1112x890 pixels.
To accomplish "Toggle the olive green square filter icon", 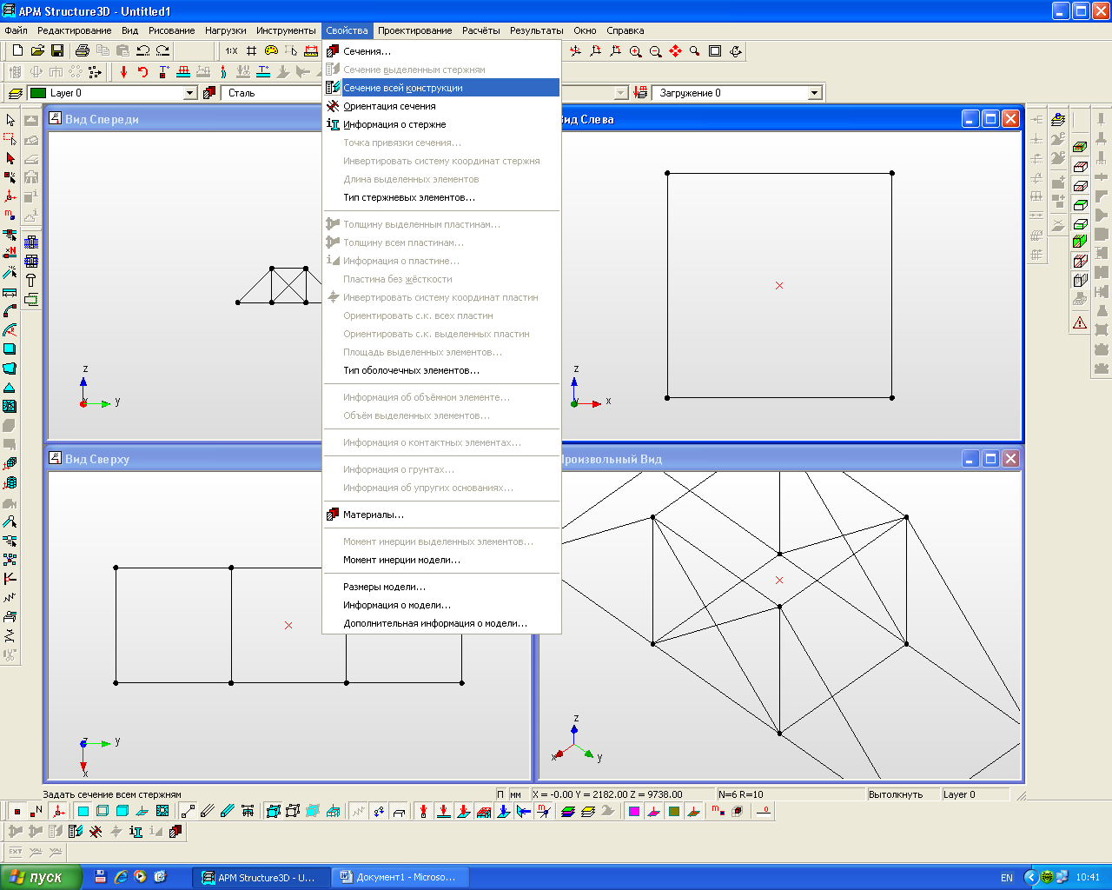I will 674,811.
